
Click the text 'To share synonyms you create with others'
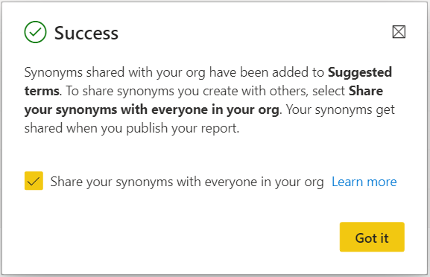pyautogui.click(x=186, y=91)
